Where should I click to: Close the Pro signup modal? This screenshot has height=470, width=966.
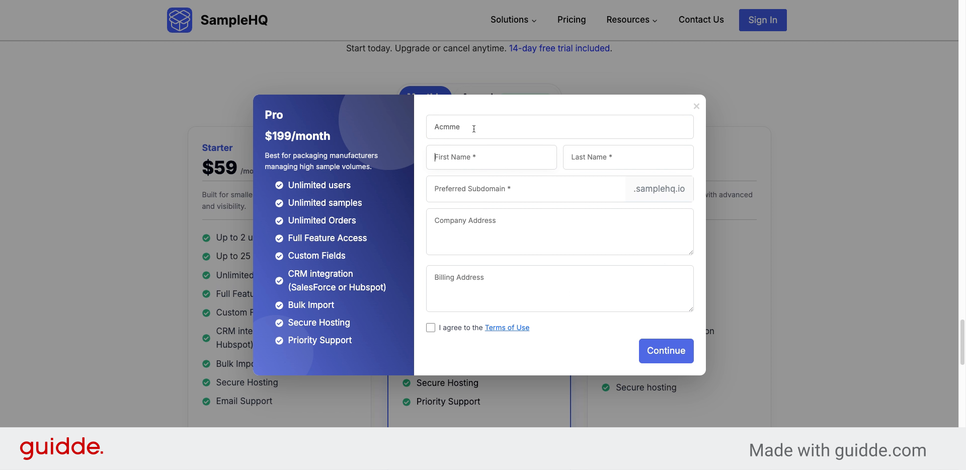click(696, 106)
